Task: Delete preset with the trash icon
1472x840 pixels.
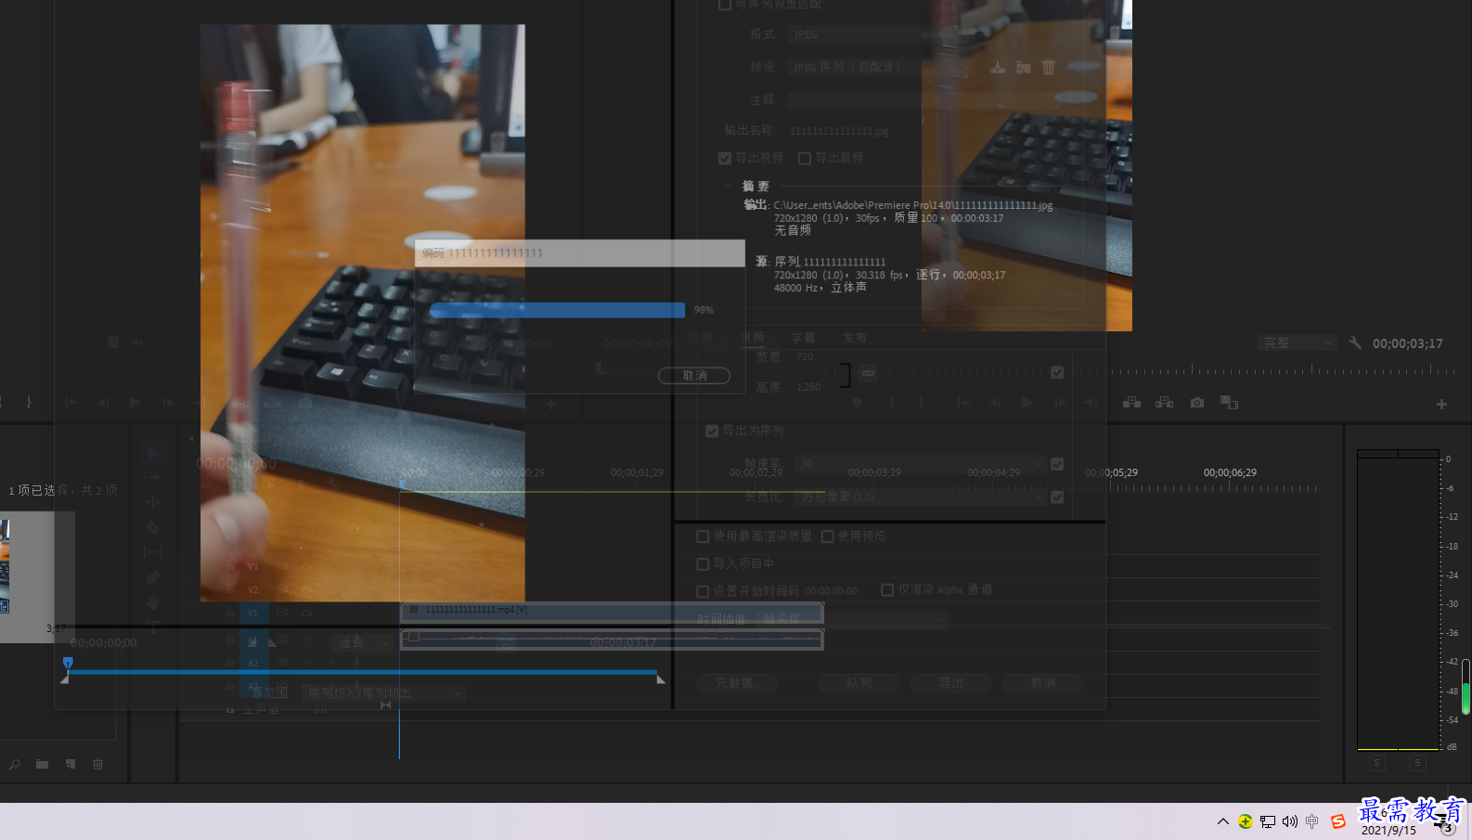Action: (x=1049, y=67)
